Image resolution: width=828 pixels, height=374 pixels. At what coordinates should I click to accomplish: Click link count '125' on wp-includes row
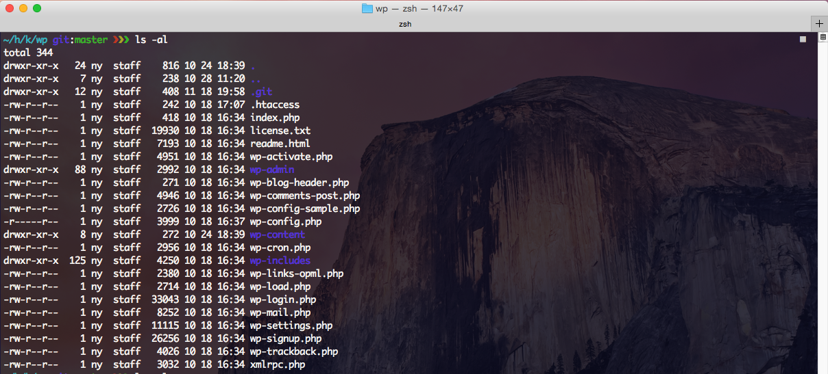click(x=77, y=261)
